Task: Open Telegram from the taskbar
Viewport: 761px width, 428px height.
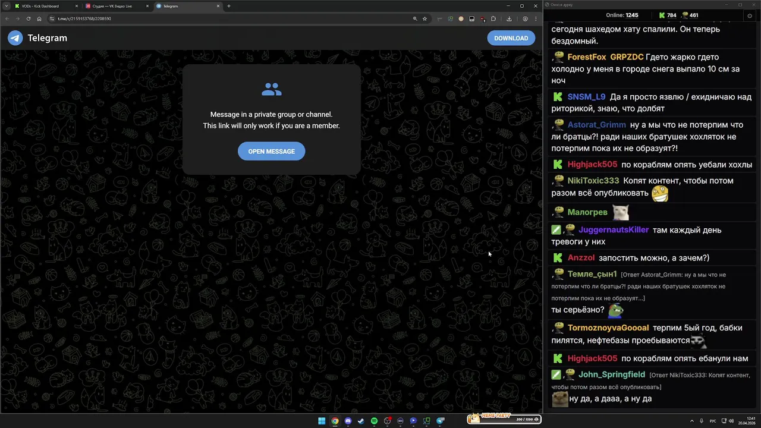Action: click(441, 421)
